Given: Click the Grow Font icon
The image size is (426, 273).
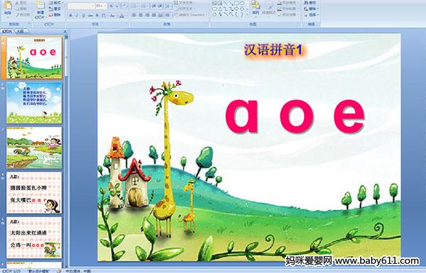Looking at the screenshot, I should [x=111, y=6].
